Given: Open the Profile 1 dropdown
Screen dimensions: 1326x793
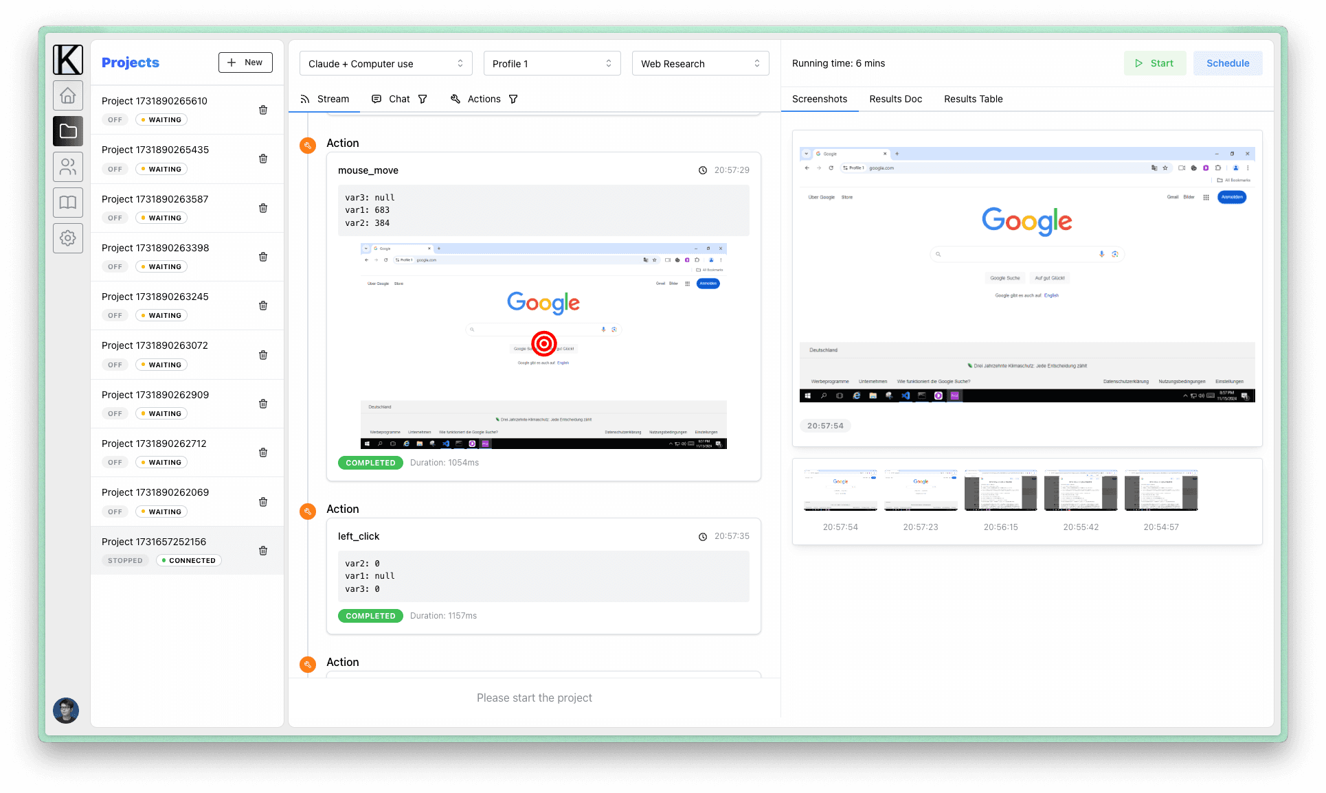Looking at the screenshot, I should pos(552,63).
